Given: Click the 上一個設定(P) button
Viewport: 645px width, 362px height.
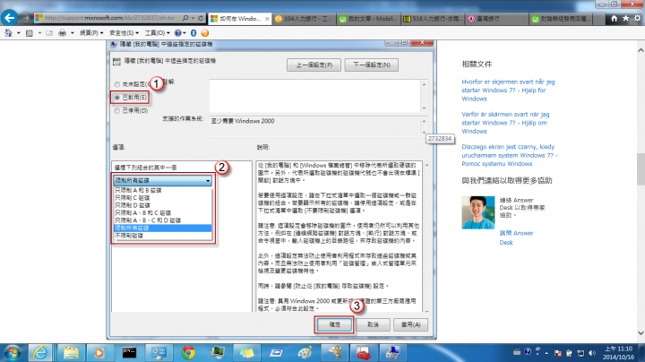Looking at the screenshot, I should pos(314,65).
